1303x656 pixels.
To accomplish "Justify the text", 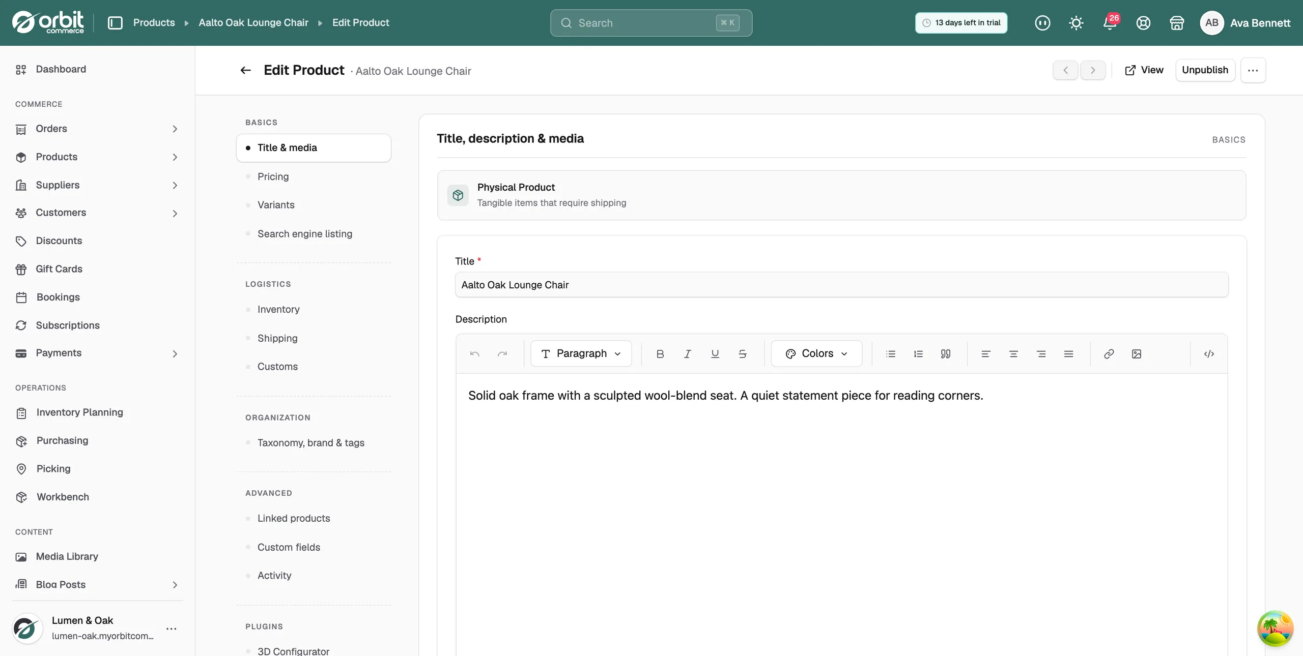I will [1069, 354].
